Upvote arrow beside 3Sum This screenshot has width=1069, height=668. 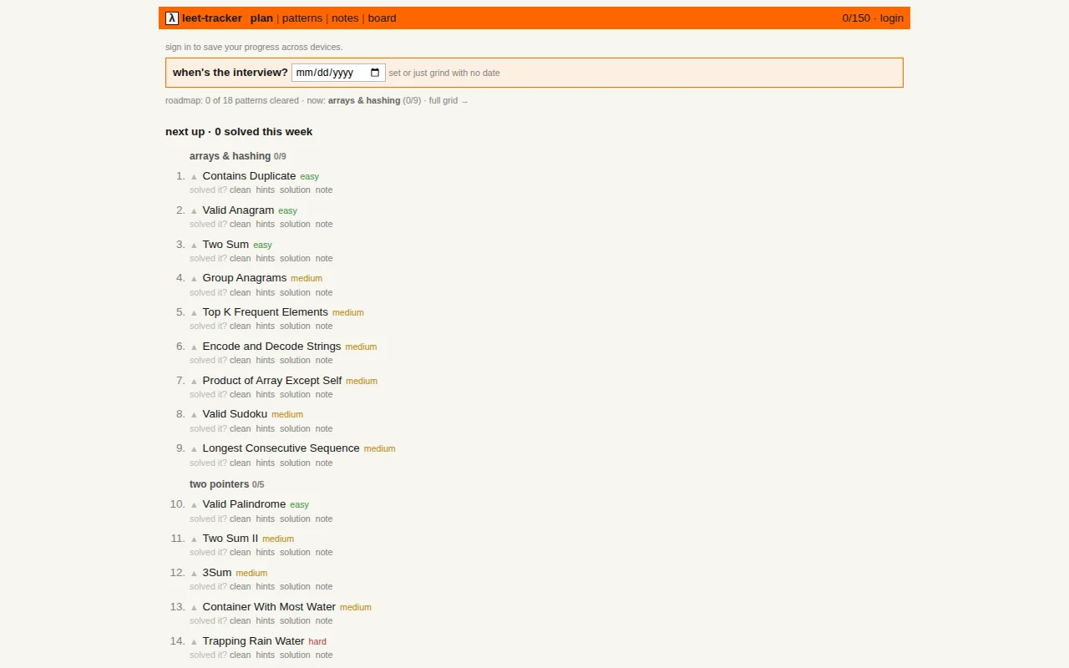pyautogui.click(x=194, y=574)
